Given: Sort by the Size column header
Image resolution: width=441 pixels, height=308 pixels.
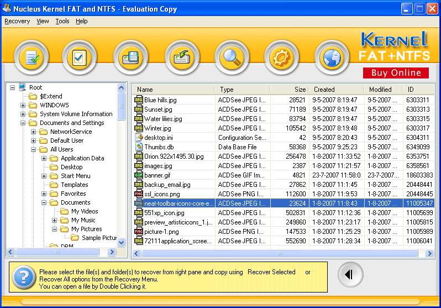Looking at the screenshot, I should pos(289,90).
